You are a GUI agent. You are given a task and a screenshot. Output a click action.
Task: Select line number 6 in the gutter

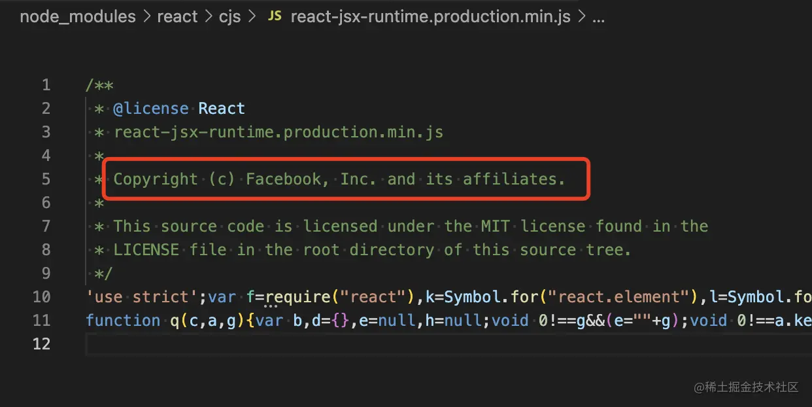[46, 203]
